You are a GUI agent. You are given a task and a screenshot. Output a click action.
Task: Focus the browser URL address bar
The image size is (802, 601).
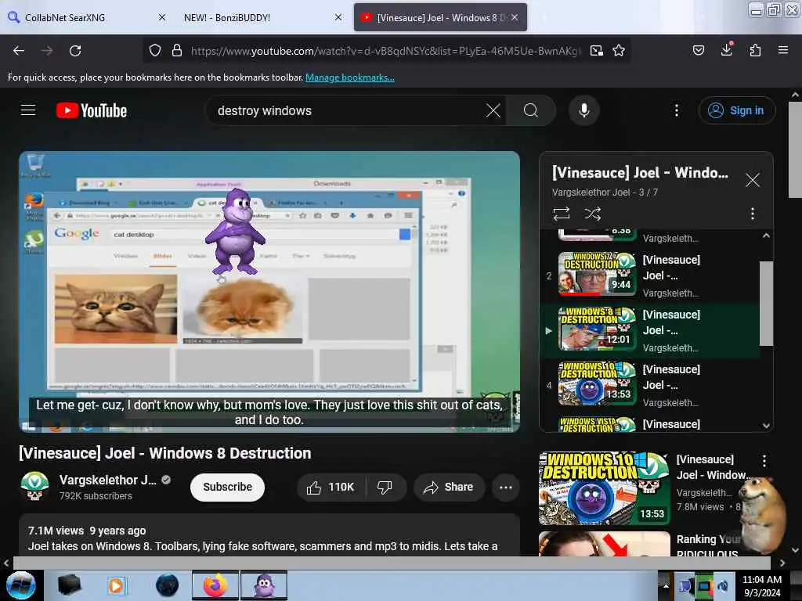click(385, 51)
